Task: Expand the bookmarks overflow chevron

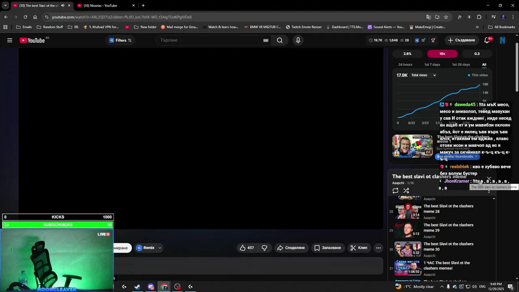Action: [477, 27]
